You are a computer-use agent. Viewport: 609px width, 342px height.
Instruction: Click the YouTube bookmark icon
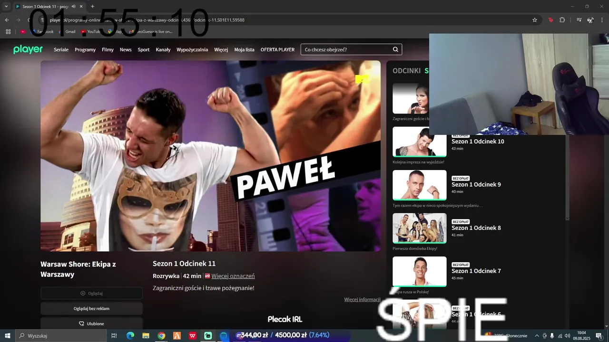[83, 31]
